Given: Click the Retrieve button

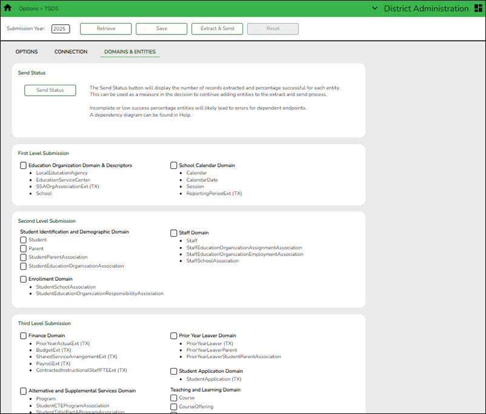Looking at the screenshot, I should point(105,29).
